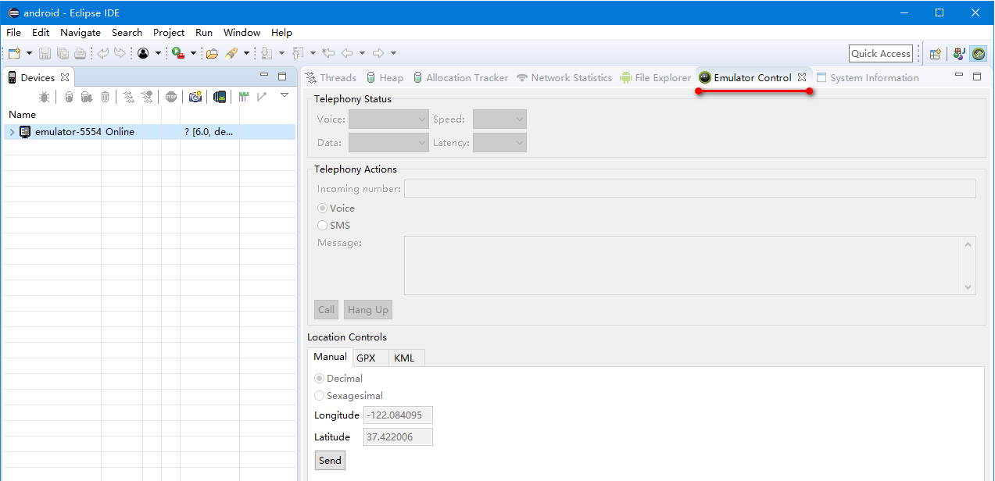Open the Voice telephony status dropdown
This screenshot has height=481, width=995.
388,119
